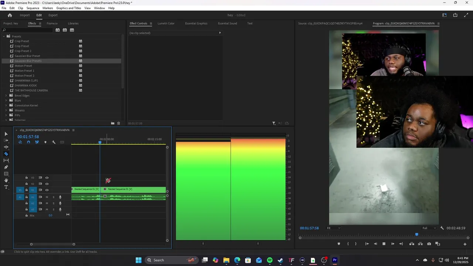Select the Selection tool arrow
Viewport: 473px width, 266px height.
coord(6,134)
